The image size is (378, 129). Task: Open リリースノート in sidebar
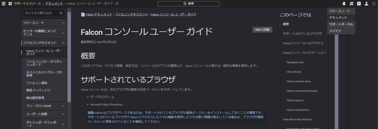(34, 23)
